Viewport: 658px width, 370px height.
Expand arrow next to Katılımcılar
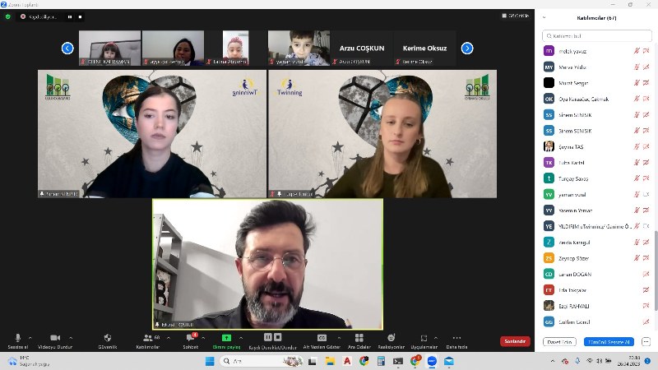click(x=169, y=338)
